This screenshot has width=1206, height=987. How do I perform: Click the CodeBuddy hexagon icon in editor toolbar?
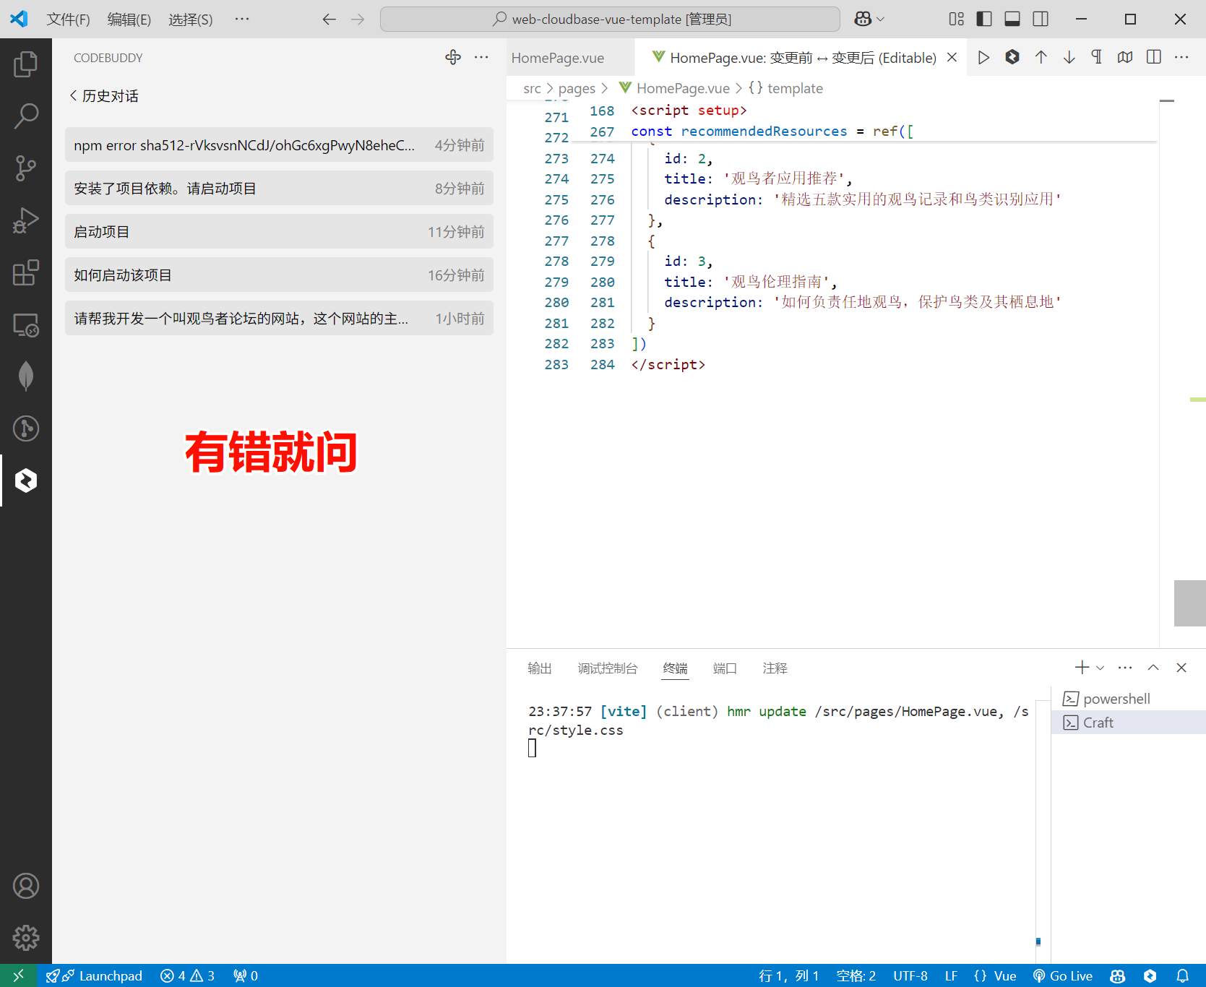1012,57
